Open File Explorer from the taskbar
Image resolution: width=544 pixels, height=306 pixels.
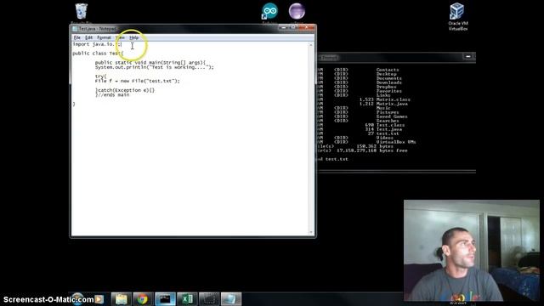click(121, 298)
